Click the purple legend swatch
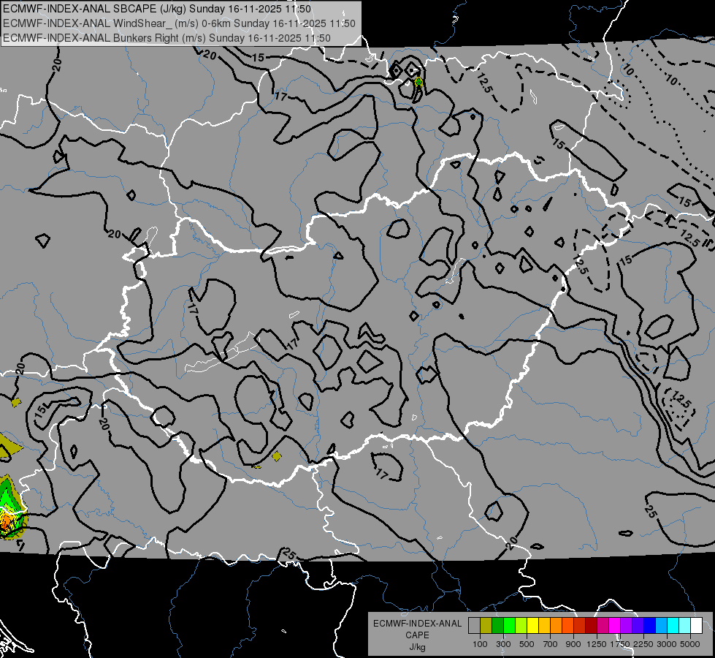 (627, 626)
